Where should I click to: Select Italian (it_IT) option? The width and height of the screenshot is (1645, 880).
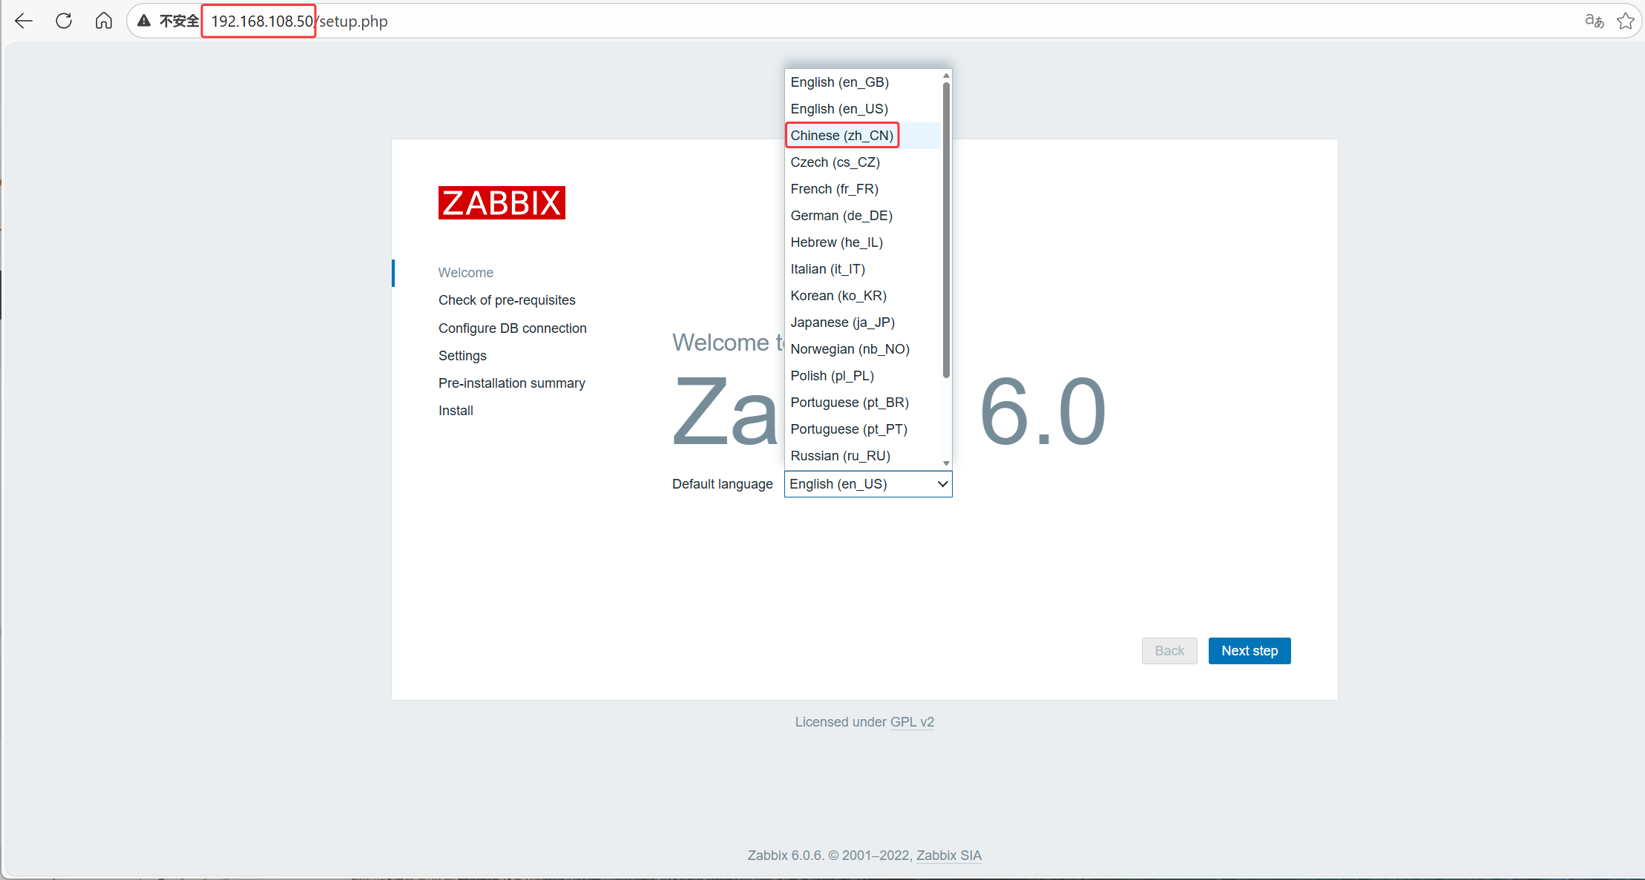tap(863, 269)
